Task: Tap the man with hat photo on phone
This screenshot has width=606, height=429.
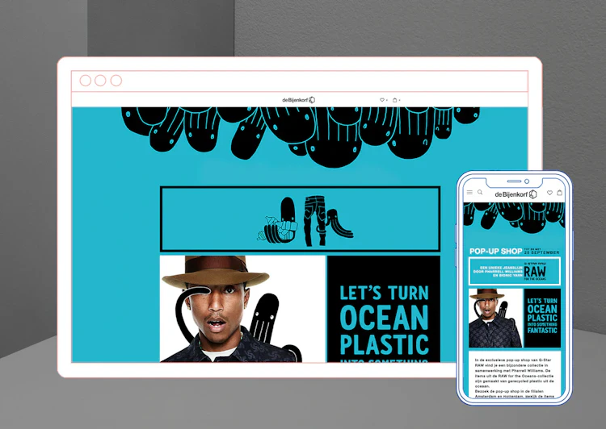Action: [x=496, y=318]
